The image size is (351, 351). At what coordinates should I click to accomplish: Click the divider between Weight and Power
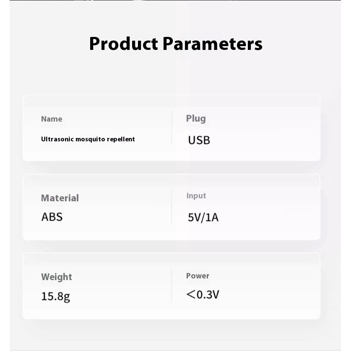(x=172, y=286)
